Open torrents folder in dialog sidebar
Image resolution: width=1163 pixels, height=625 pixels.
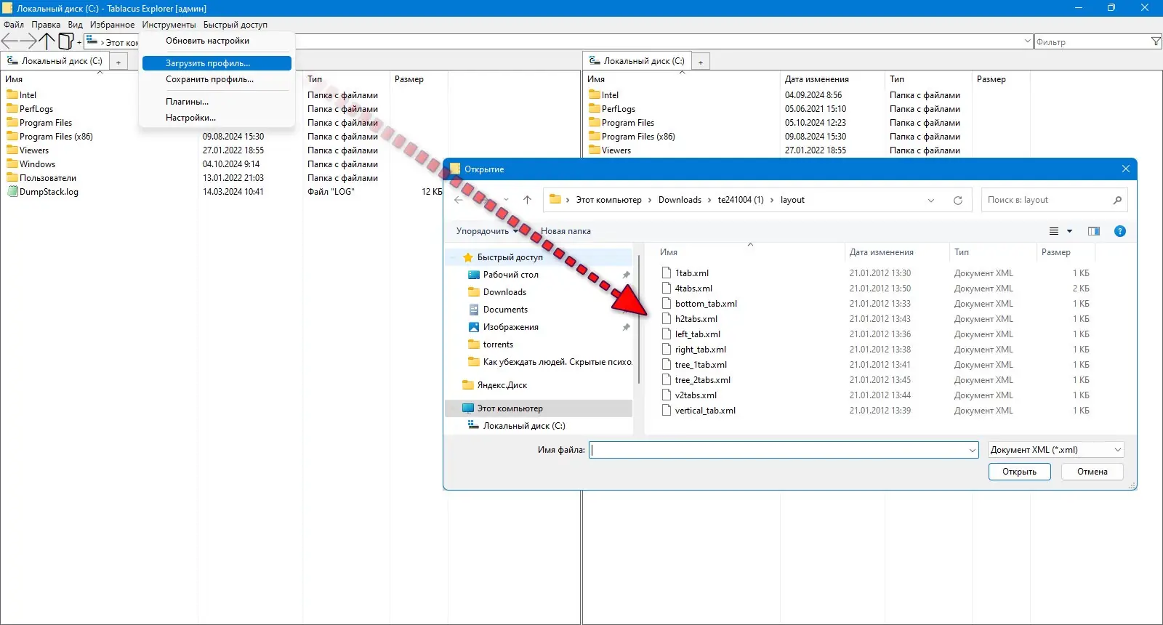(498, 344)
